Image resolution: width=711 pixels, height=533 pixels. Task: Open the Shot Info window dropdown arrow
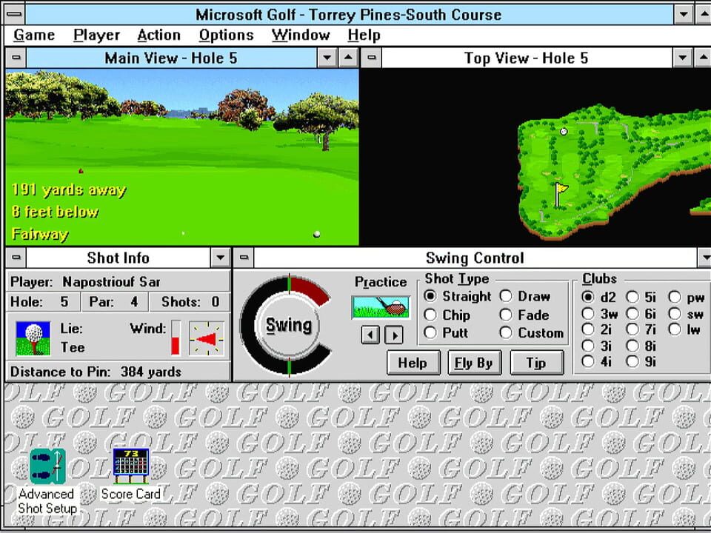click(220, 258)
